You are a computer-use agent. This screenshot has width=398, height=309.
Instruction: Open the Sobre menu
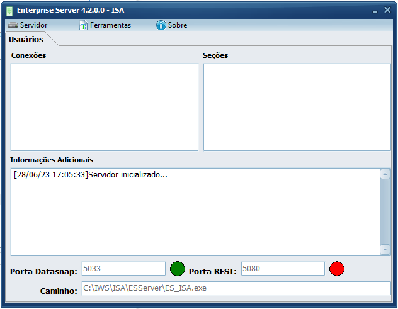(x=177, y=25)
